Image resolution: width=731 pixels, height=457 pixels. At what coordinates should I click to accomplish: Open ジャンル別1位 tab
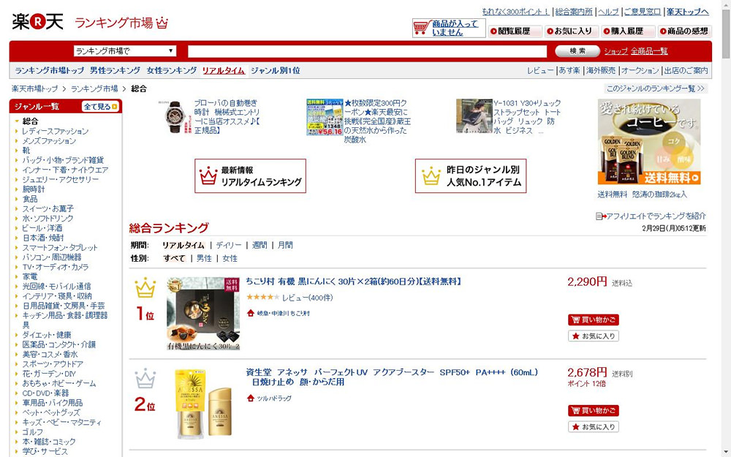coord(275,70)
